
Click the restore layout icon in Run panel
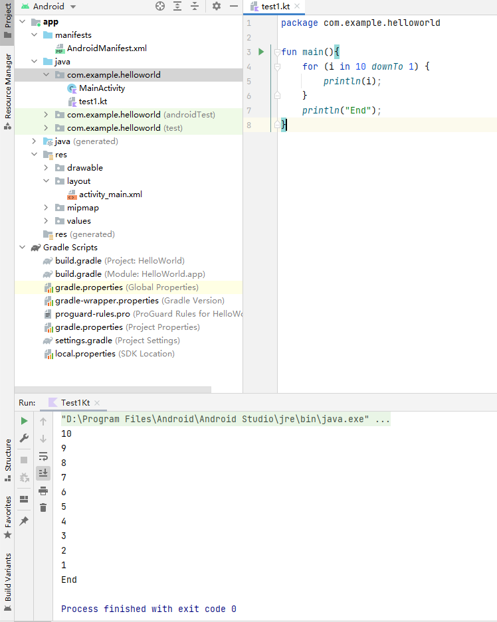point(24,499)
